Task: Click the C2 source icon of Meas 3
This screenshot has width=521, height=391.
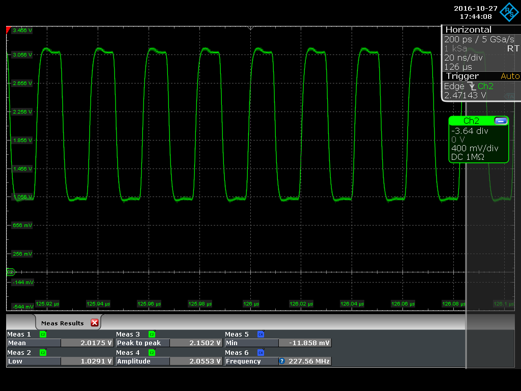Action: click(152, 334)
